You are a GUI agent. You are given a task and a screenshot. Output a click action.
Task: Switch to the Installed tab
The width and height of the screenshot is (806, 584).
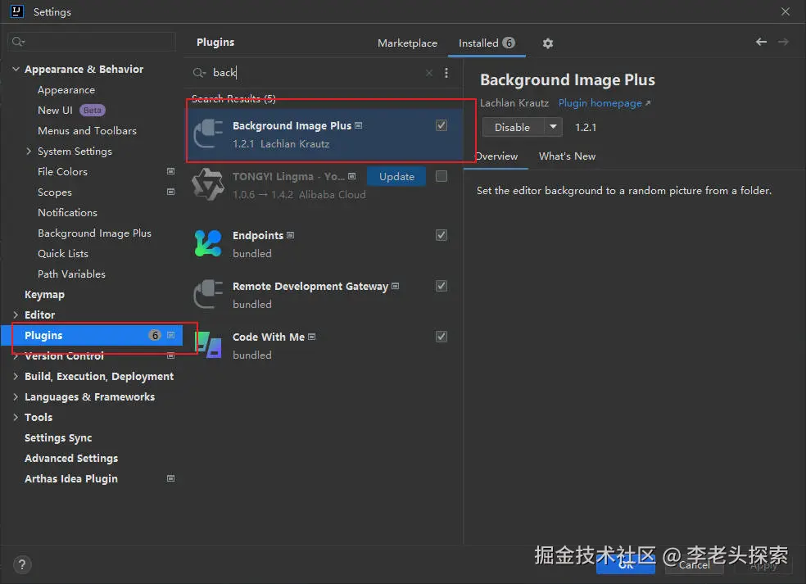coord(487,43)
